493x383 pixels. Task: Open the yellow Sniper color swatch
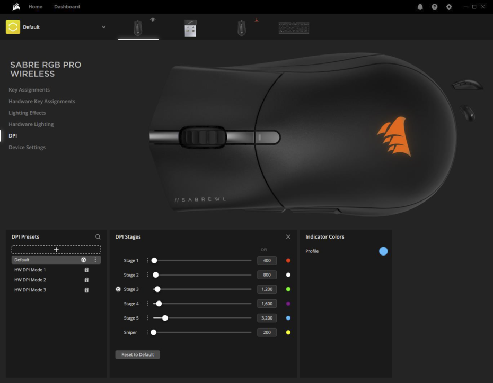[288, 332]
